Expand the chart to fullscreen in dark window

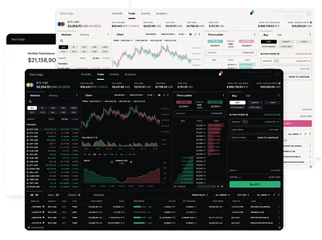[x=164, y=95]
